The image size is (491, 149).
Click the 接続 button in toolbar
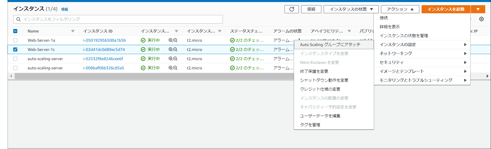pos(311,9)
